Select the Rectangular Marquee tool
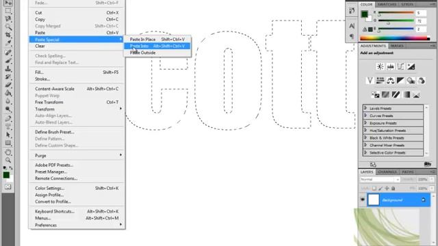 tap(8, 11)
